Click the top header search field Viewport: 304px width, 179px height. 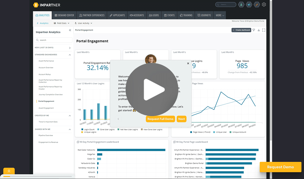click(226, 5)
